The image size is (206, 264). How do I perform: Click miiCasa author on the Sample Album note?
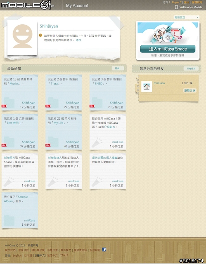[30, 220]
